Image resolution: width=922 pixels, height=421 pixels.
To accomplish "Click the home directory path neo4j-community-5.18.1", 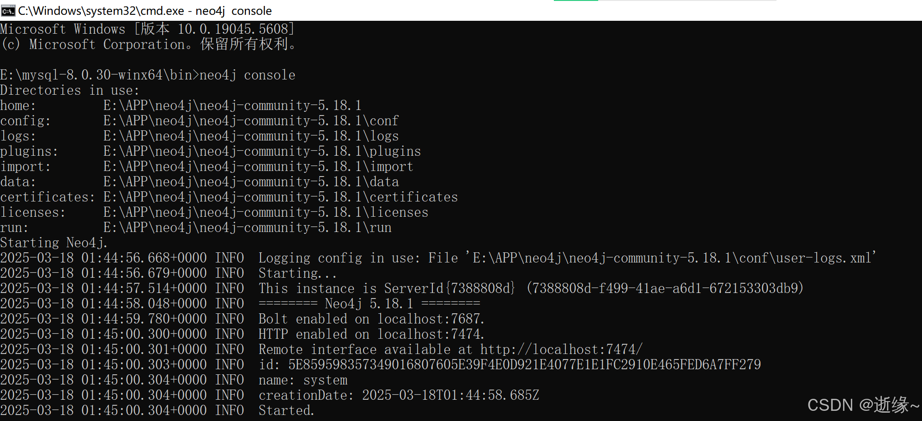I will pyautogui.click(x=232, y=105).
